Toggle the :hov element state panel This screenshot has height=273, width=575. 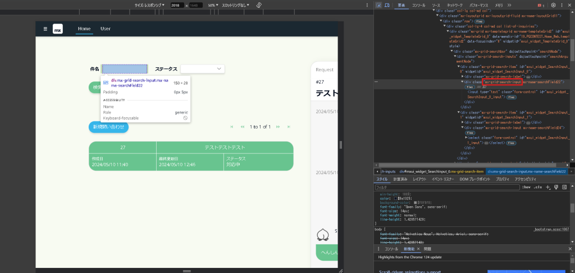coord(526,186)
